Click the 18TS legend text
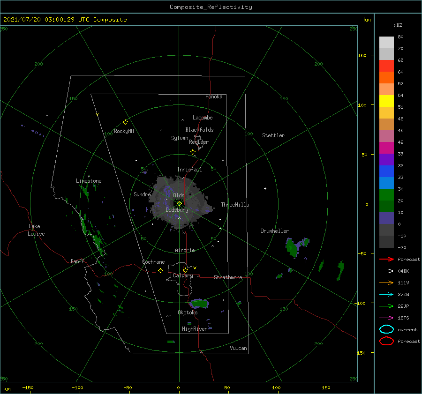The width and height of the screenshot is (422, 394). 403,318
